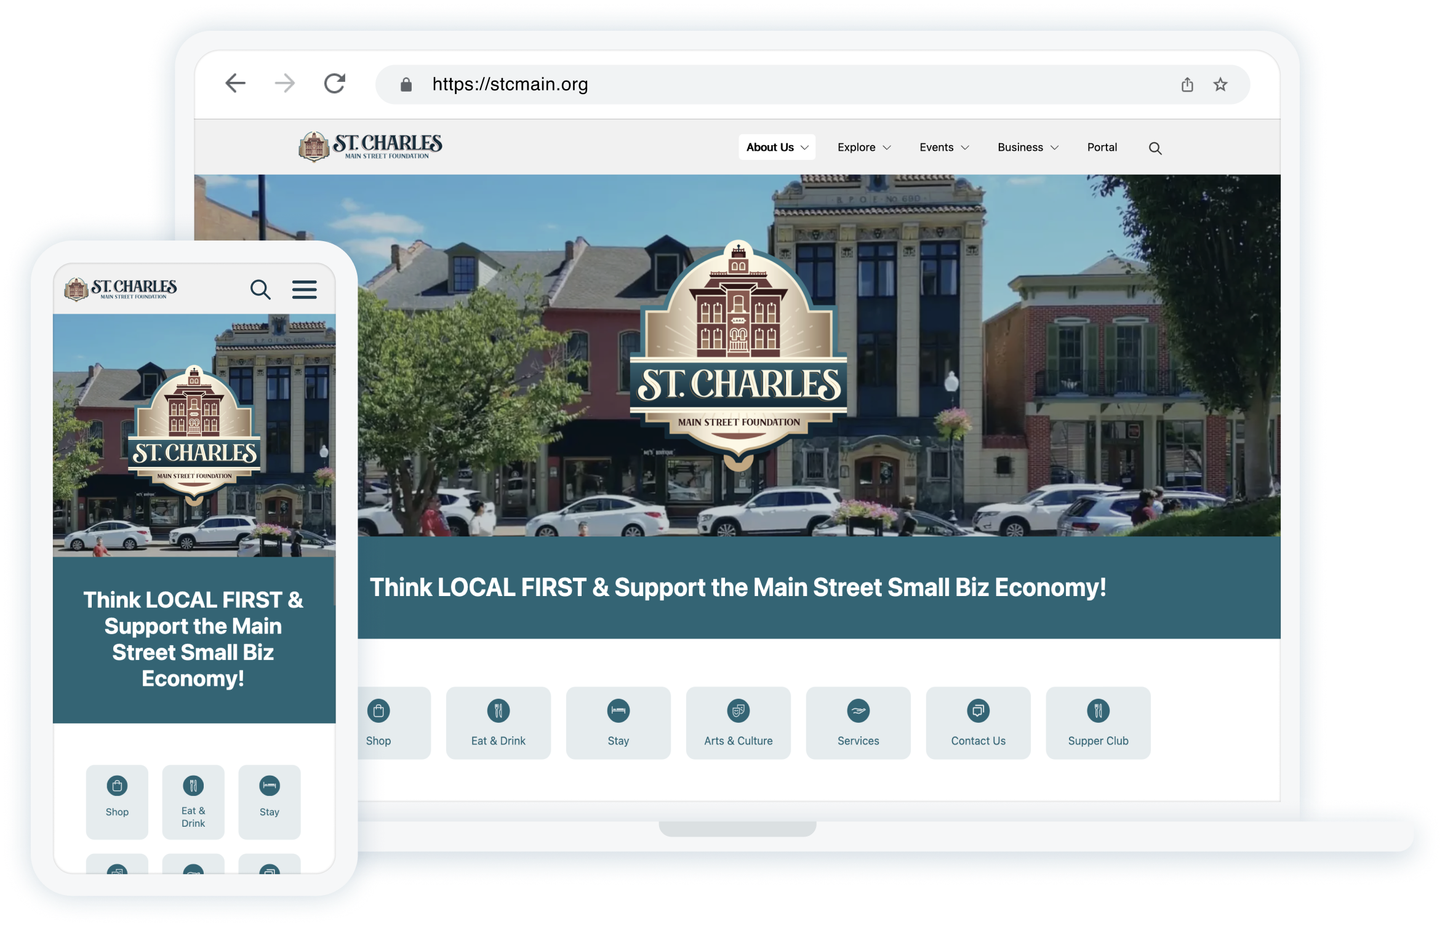Tap the mobile search magnifier icon
The width and height of the screenshot is (1445, 927).
[260, 289]
